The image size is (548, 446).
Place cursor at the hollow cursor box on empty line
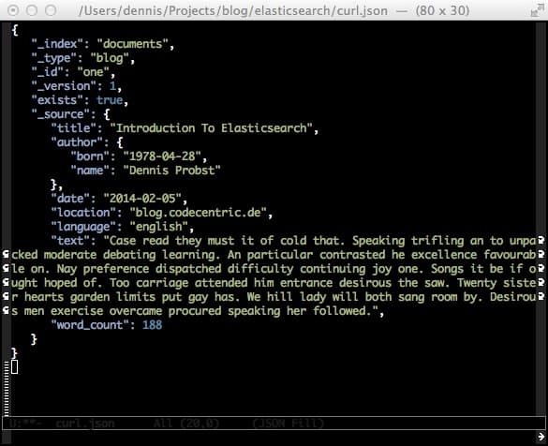pyautogui.click(x=14, y=367)
